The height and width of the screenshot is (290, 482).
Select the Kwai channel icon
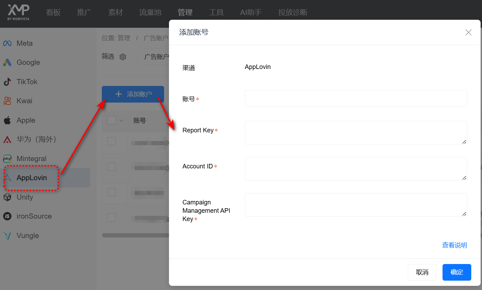pyautogui.click(x=7, y=101)
